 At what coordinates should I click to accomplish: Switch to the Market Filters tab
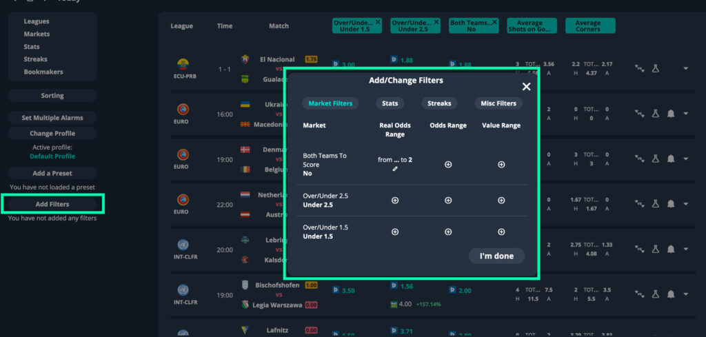(x=330, y=103)
